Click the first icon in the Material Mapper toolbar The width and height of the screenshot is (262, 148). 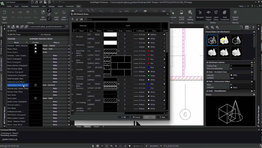coord(9,27)
